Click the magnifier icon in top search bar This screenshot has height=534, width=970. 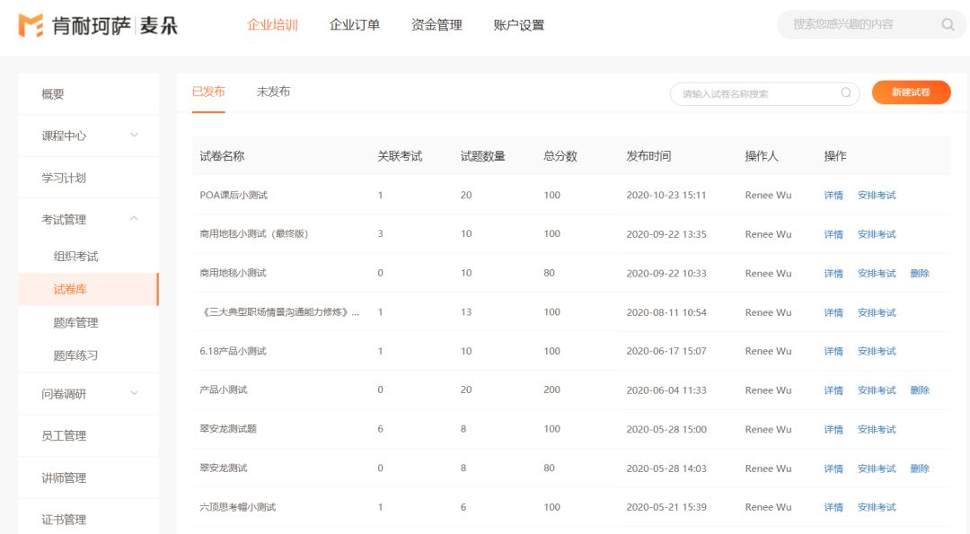948,24
